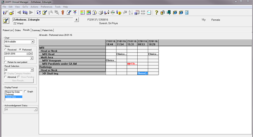This screenshot has width=253, height=137.
Task: Open the File menu
Action: 4,7
